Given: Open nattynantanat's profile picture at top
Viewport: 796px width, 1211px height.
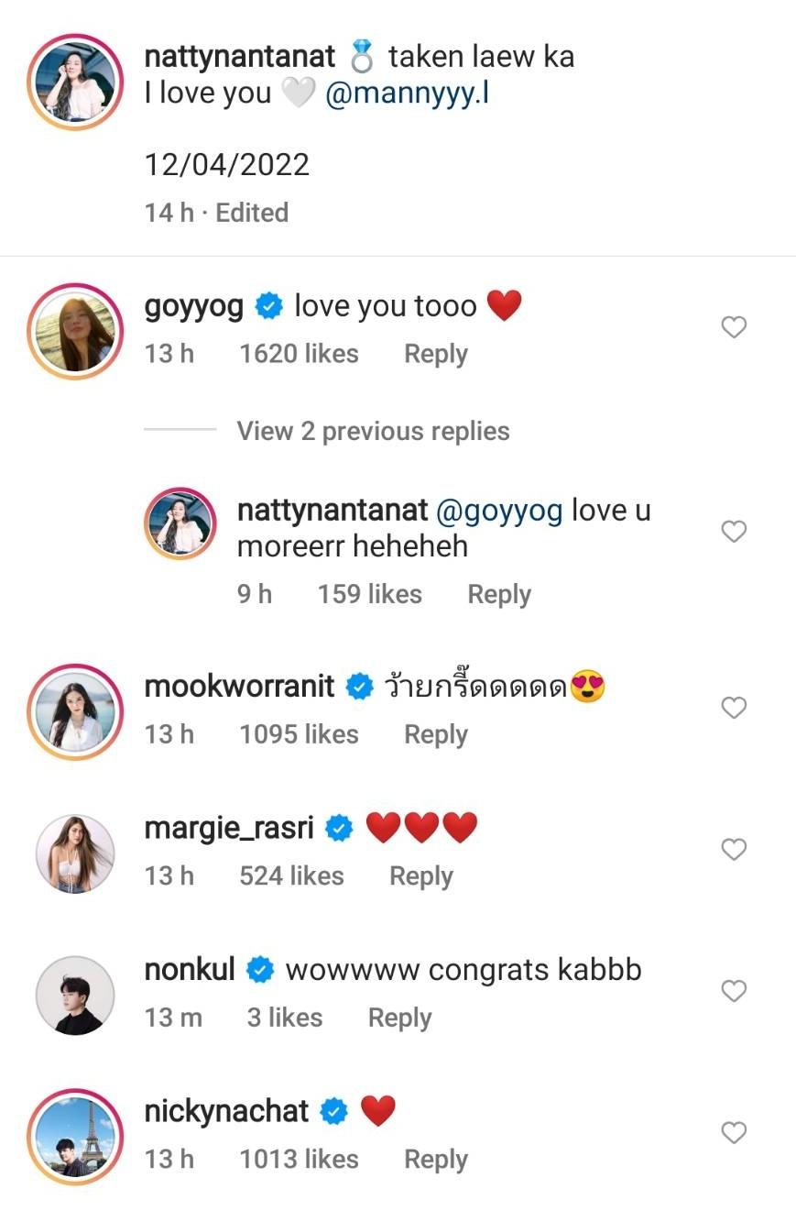Looking at the screenshot, I should 75,81.
